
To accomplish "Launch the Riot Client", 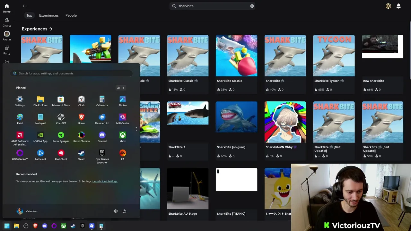I will [61, 155].
